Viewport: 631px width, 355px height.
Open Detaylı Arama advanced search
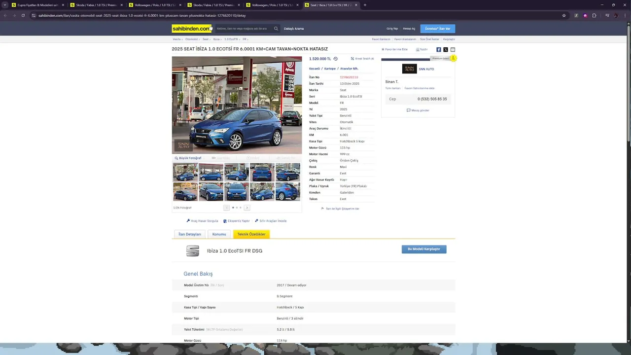[x=294, y=29]
